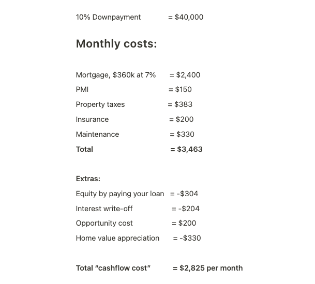Viewport: 315px width, 284px height.
Task: Click the -$204 interest write-off value
Action: coord(189,209)
